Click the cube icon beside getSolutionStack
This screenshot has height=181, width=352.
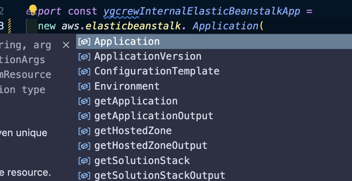tap(84, 161)
